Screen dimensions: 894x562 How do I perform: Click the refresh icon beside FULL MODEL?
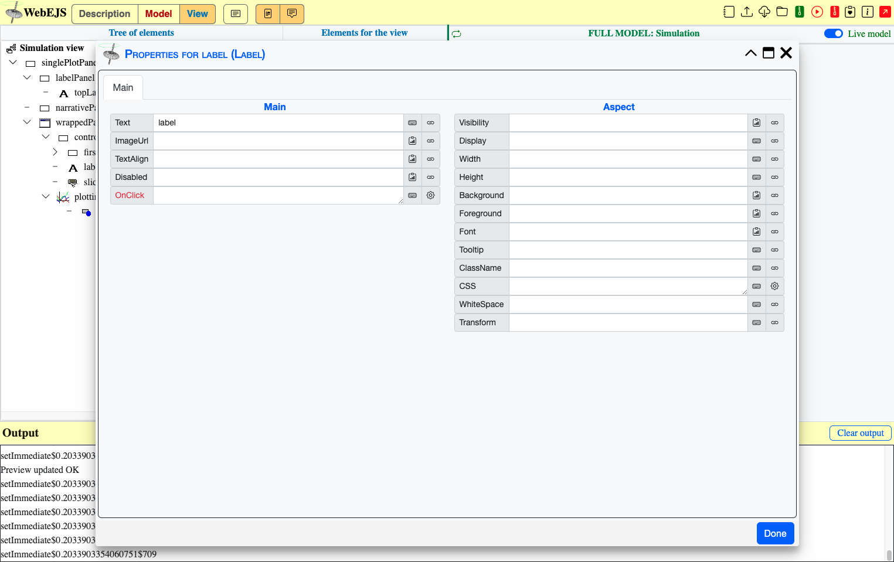pyautogui.click(x=457, y=34)
